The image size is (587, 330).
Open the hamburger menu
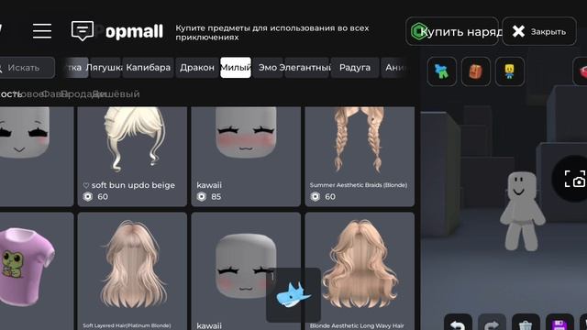pyautogui.click(x=42, y=31)
